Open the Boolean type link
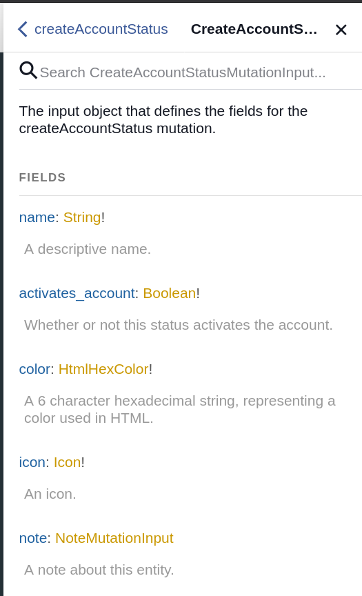The width and height of the screenshot is (362, 596). (x=170, y=293)
